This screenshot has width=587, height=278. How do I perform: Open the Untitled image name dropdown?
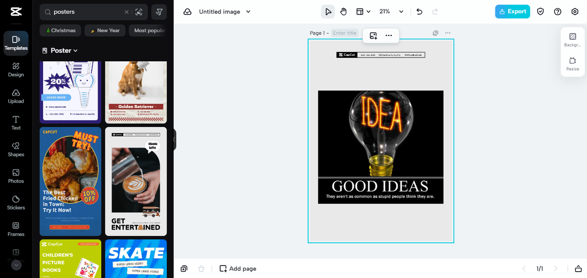[225, 12]
